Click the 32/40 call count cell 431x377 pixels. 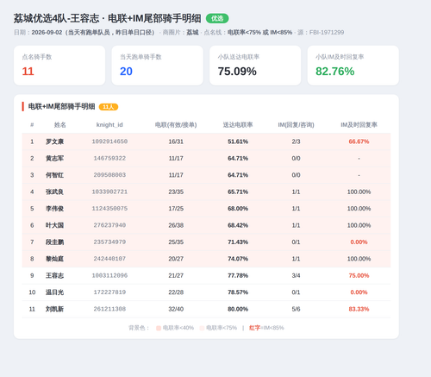pyautogui.click(x=176, y=309)
